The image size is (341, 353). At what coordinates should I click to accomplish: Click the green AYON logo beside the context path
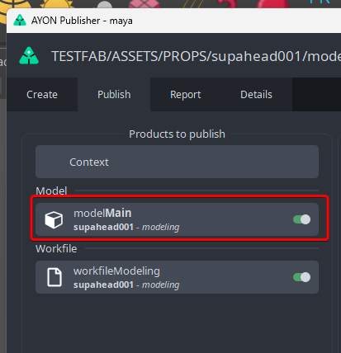29,56
